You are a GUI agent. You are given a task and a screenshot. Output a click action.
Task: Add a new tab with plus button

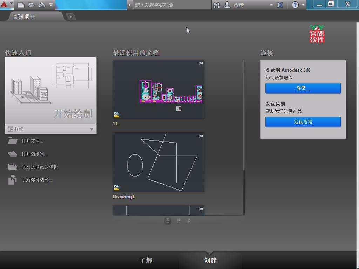click(x=71, y=17)
